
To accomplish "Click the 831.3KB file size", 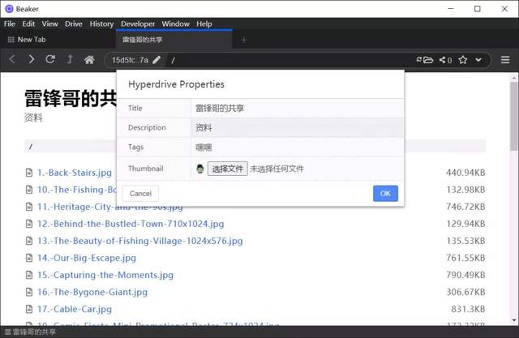I will click(468, 310).
